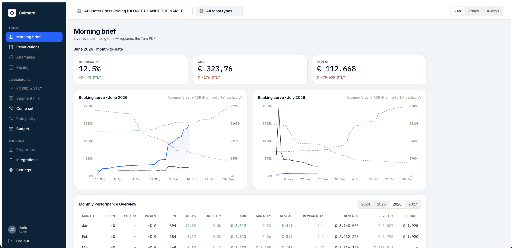This screenshot has height=248, width=512.
Task: Click the € -79.600 STLY revenue delta
Action: point(331,77)
